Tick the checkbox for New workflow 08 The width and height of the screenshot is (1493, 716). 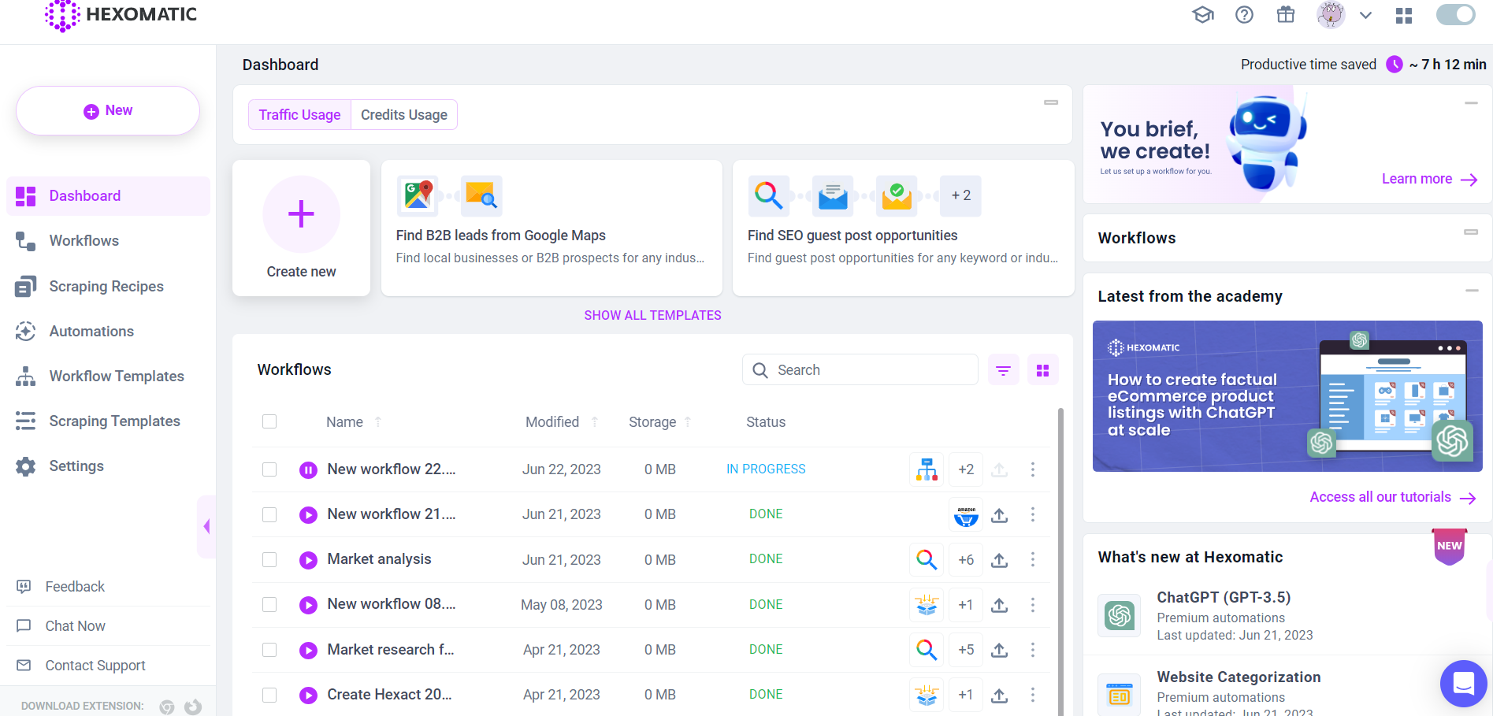pos(269,604)
